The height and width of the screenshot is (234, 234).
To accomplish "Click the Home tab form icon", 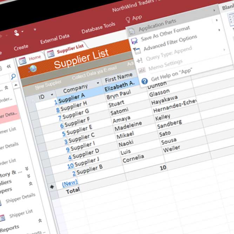I will pyautogui.click(x=22, y=61).
